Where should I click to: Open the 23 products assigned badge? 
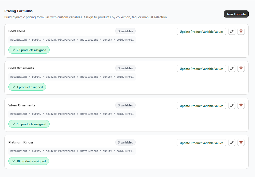(29, 50)
